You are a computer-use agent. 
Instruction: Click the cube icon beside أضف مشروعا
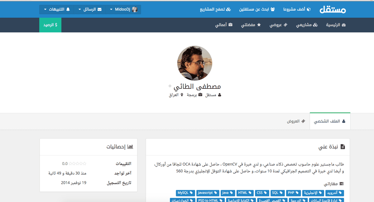pyautogui.click(x=309, y=9)
